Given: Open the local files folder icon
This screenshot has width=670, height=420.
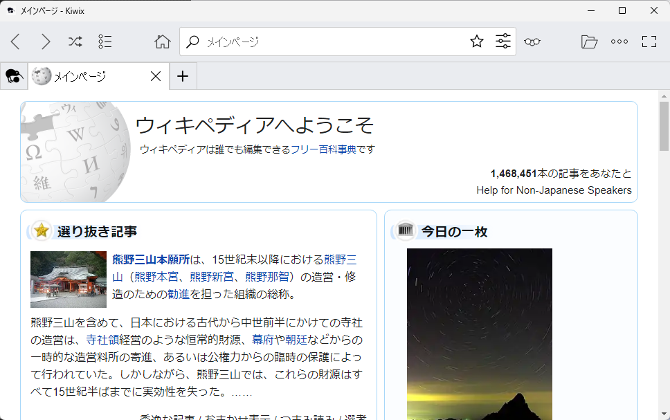Looking at the screenshot, I should [x=589, y=42].
